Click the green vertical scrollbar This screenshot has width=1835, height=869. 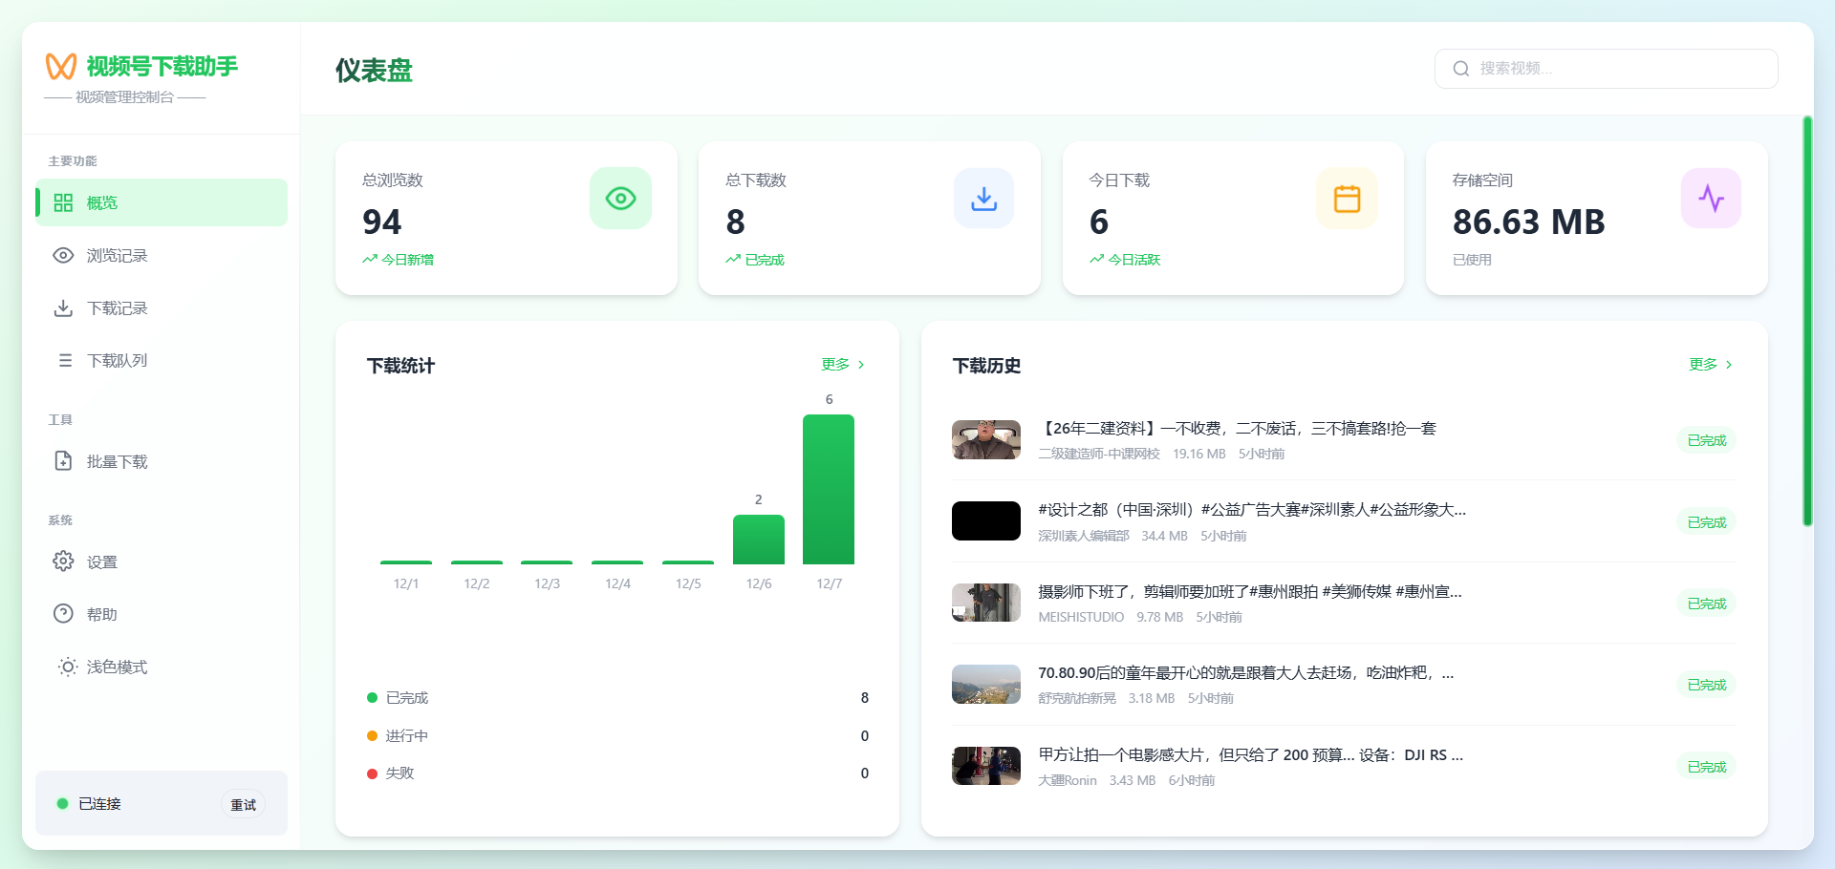[x=1807, y=321]
